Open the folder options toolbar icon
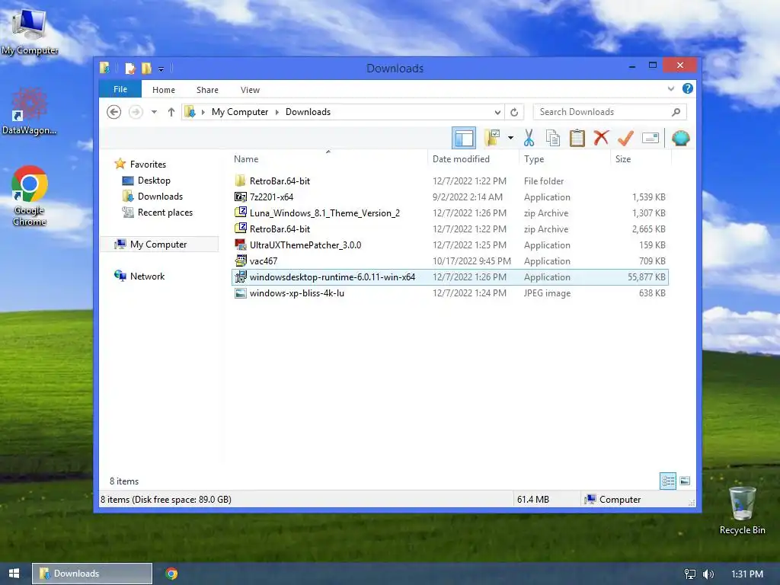 point(492,138)
